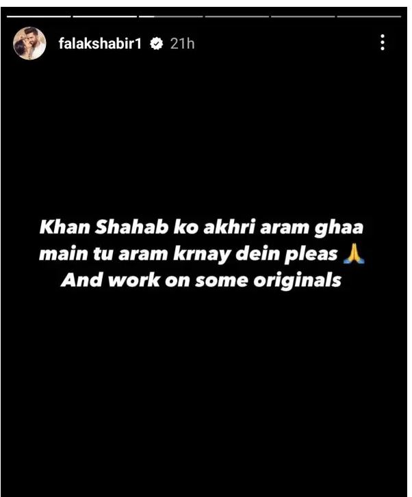Open the three-dot story options menu
This screenshot has height=497, width=412.
click(x=383, y=42)
